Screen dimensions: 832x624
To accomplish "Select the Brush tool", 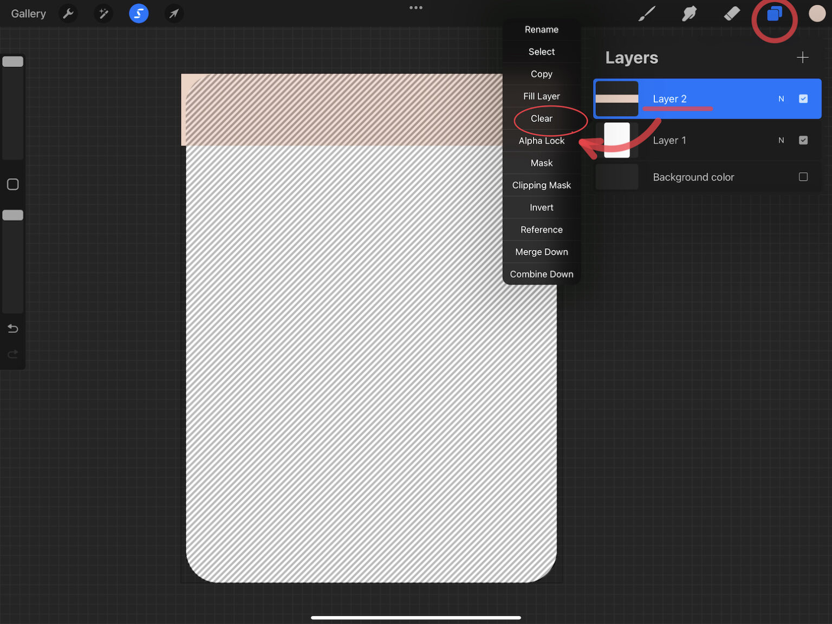I will click(646, 14).
